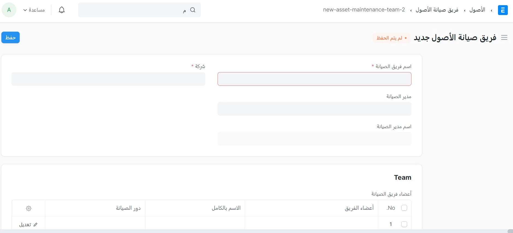
Task: Expand the مساعدة help dropdown
Action: point(34,10)
